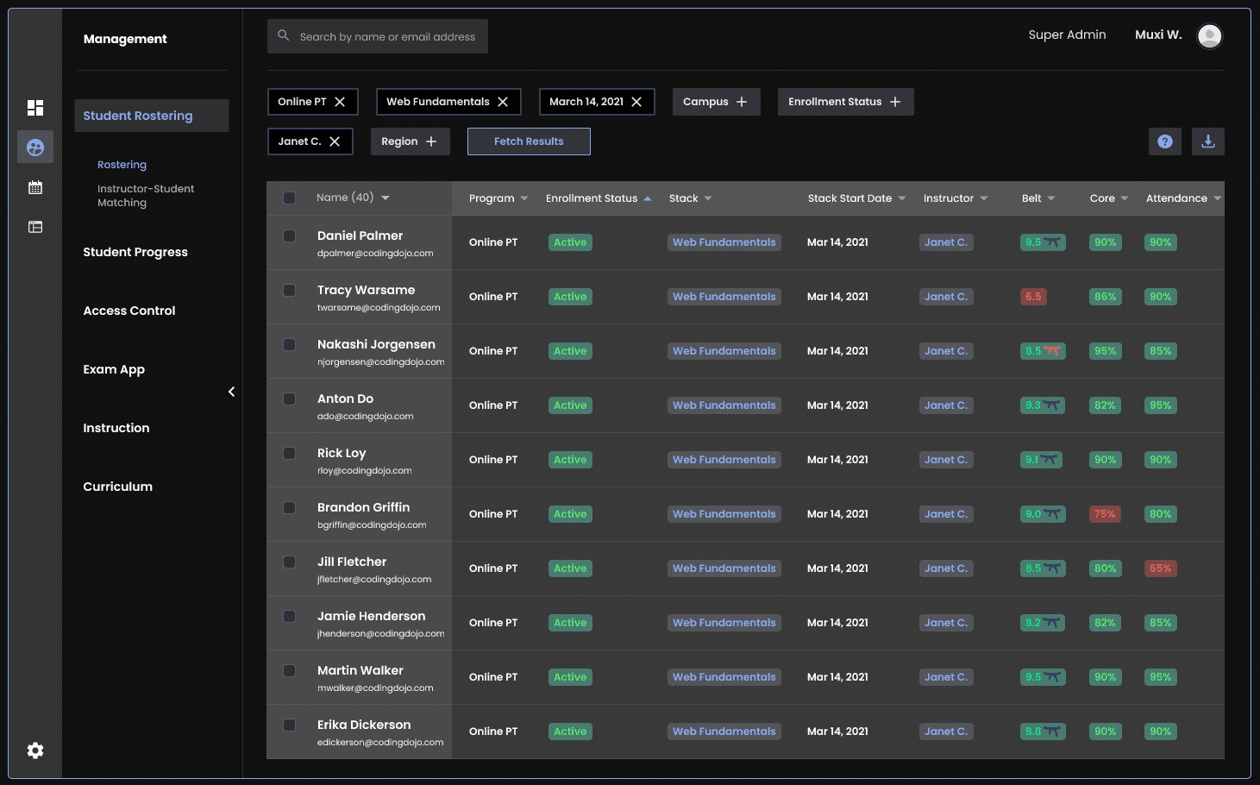1260x785 pixels.
Task: Click Muxi W. user name
Action: click(x=1158, y=35)
